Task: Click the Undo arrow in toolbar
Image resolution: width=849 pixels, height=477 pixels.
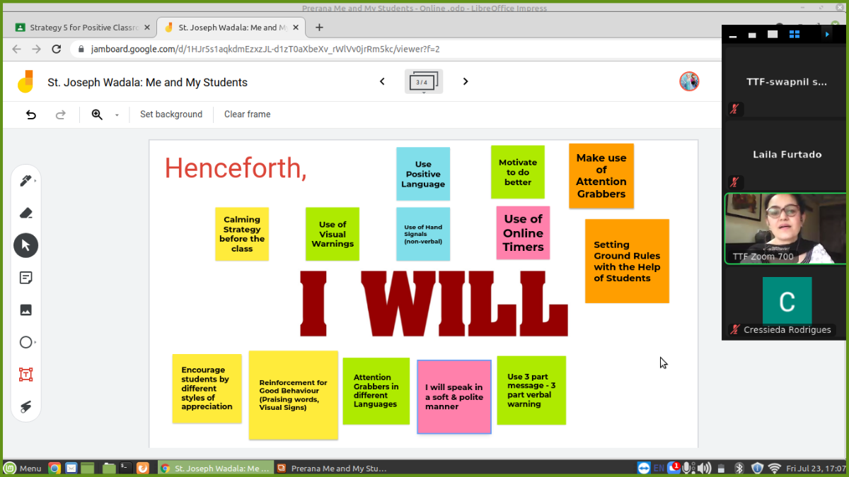Action: 31,114
